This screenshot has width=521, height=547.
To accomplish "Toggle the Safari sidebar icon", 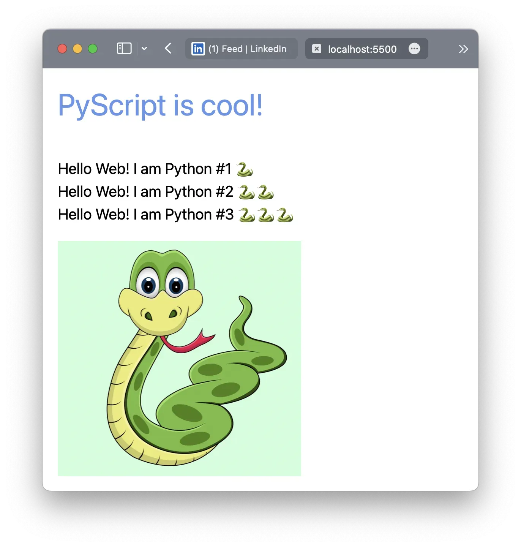I will point(124,49).
